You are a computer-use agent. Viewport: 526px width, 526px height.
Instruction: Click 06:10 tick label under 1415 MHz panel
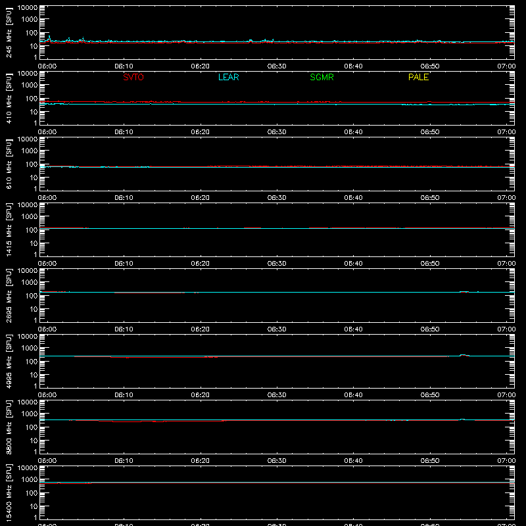coord(124,264)
